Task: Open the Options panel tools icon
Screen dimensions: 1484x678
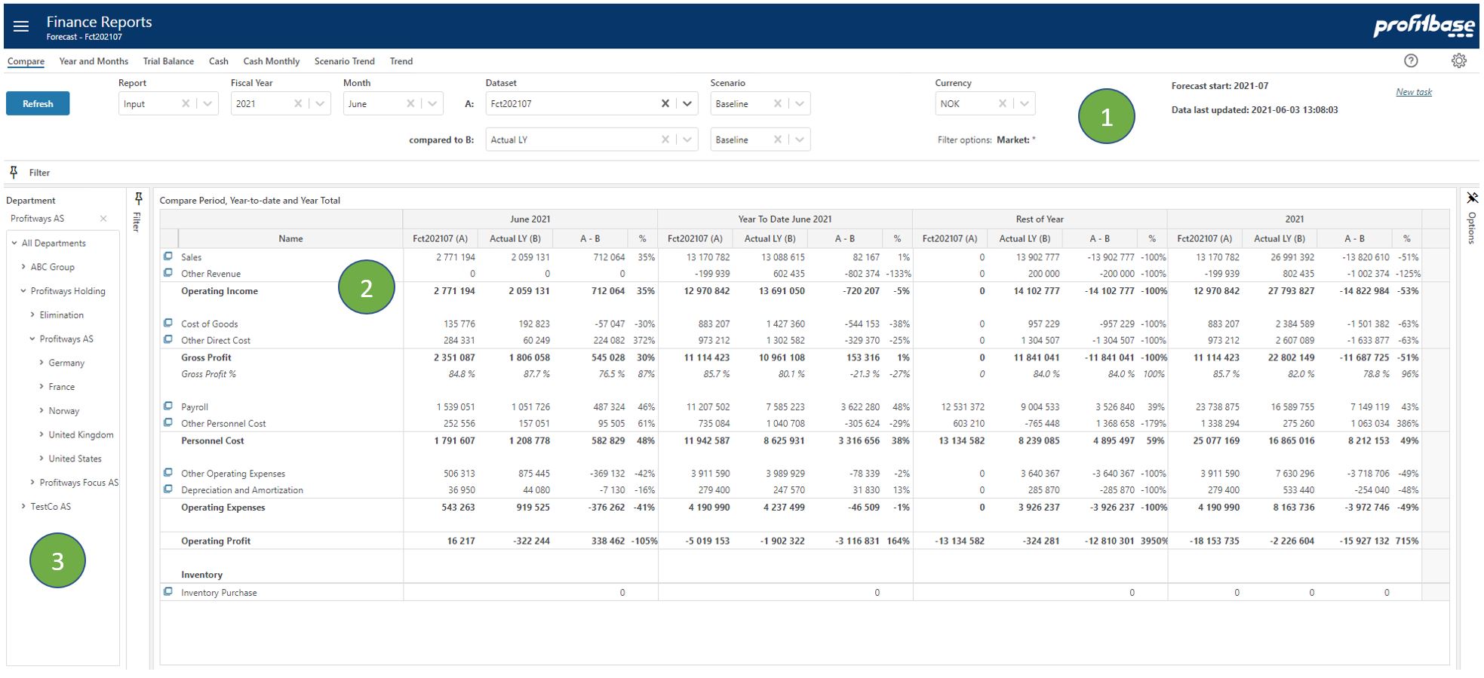Action: [1472, 198]
